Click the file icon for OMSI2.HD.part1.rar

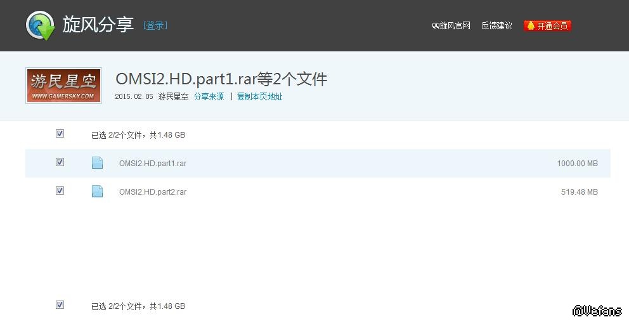(x=97, y=162)
